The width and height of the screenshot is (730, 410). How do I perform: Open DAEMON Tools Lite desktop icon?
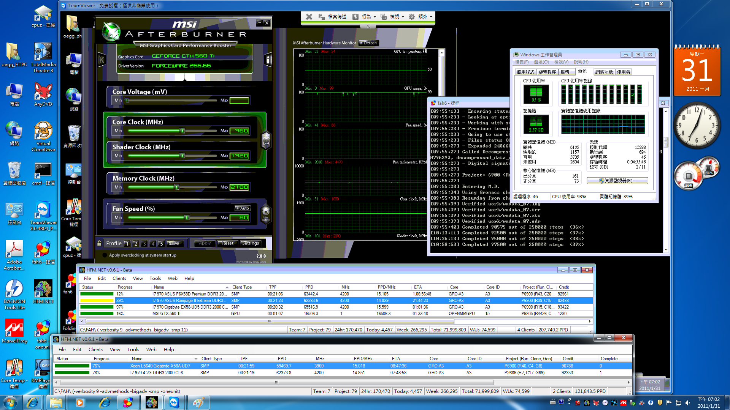point(14,295)
